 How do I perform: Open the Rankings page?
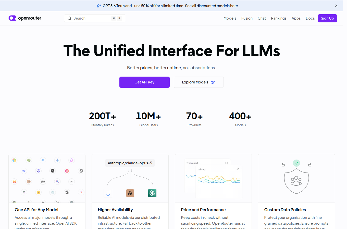pyautogui.click(x=279, y=18)
